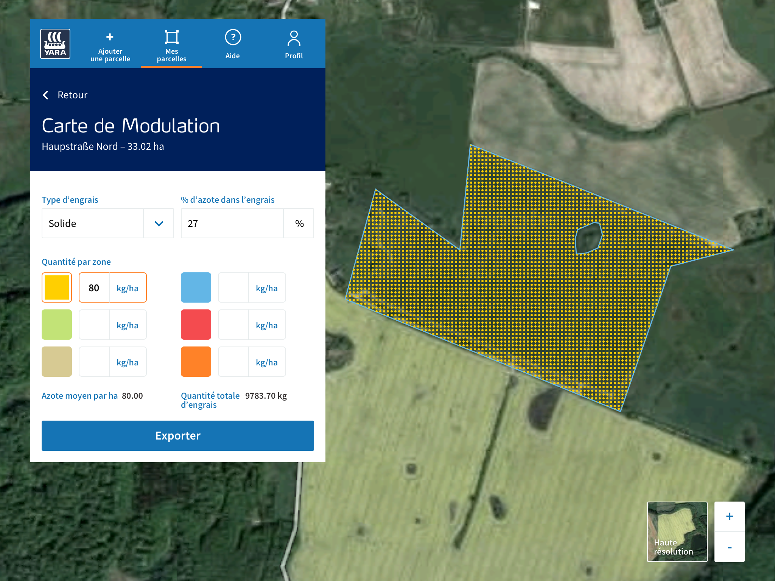Select the Ajouter une parcelle plus icon
The image size is (775, 581).
(110, 37)
